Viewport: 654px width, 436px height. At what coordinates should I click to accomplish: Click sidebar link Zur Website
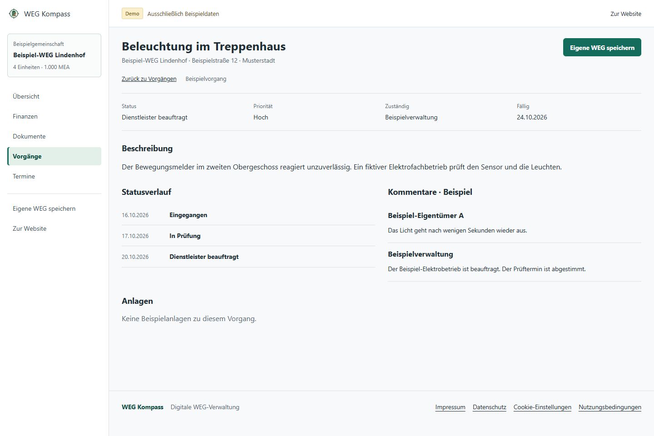54,228
